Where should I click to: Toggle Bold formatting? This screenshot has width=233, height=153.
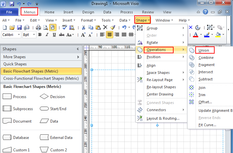click(x=40, y=35)
